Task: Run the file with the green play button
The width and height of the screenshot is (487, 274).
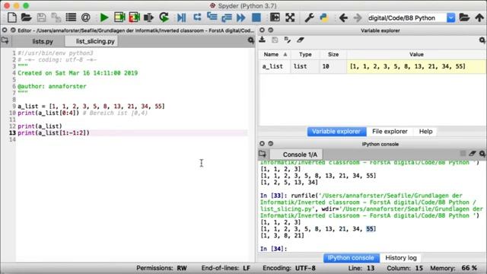Action: [104, 18]
